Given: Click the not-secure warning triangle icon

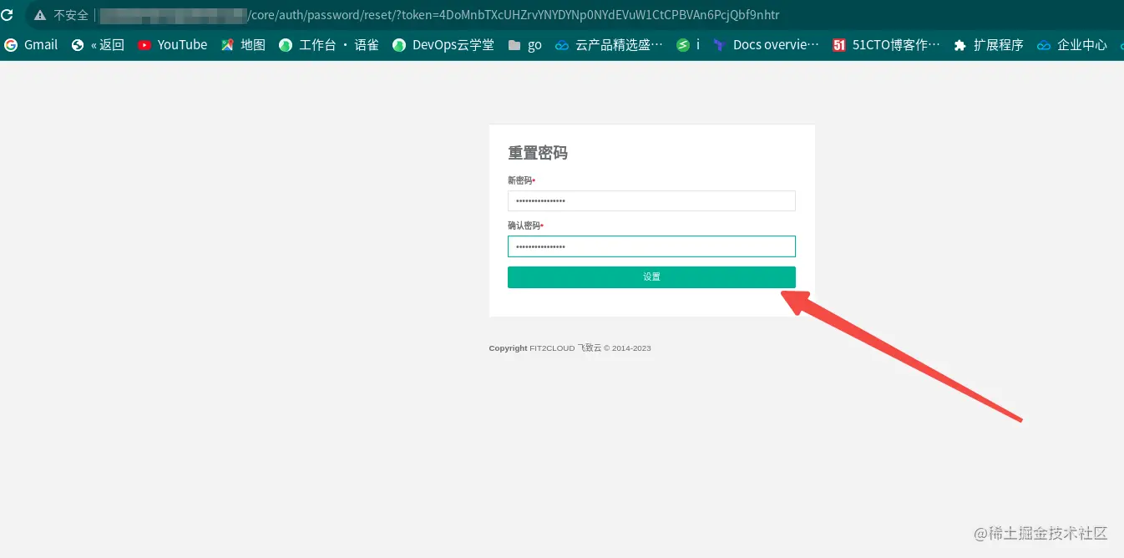Looking at the screenshot, I should coord(39,15).
